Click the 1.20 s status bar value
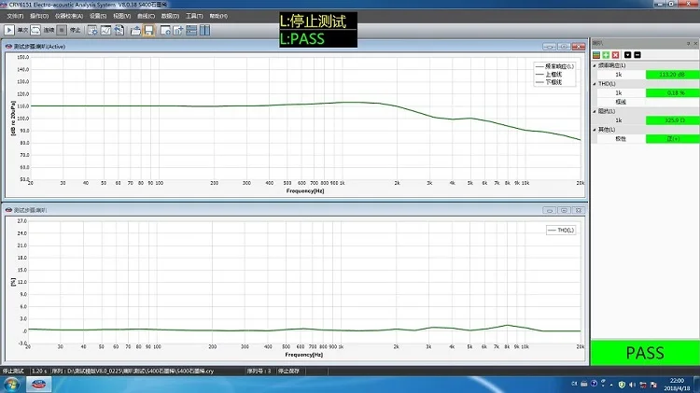This screenshot has width=700, height=393. pos(39,371)
